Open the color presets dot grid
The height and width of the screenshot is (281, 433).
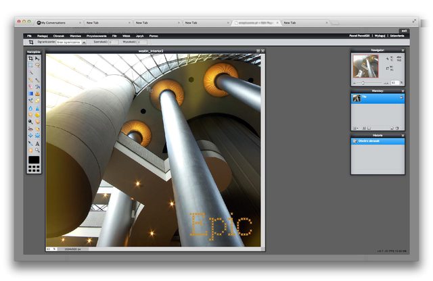click(34, 168)
